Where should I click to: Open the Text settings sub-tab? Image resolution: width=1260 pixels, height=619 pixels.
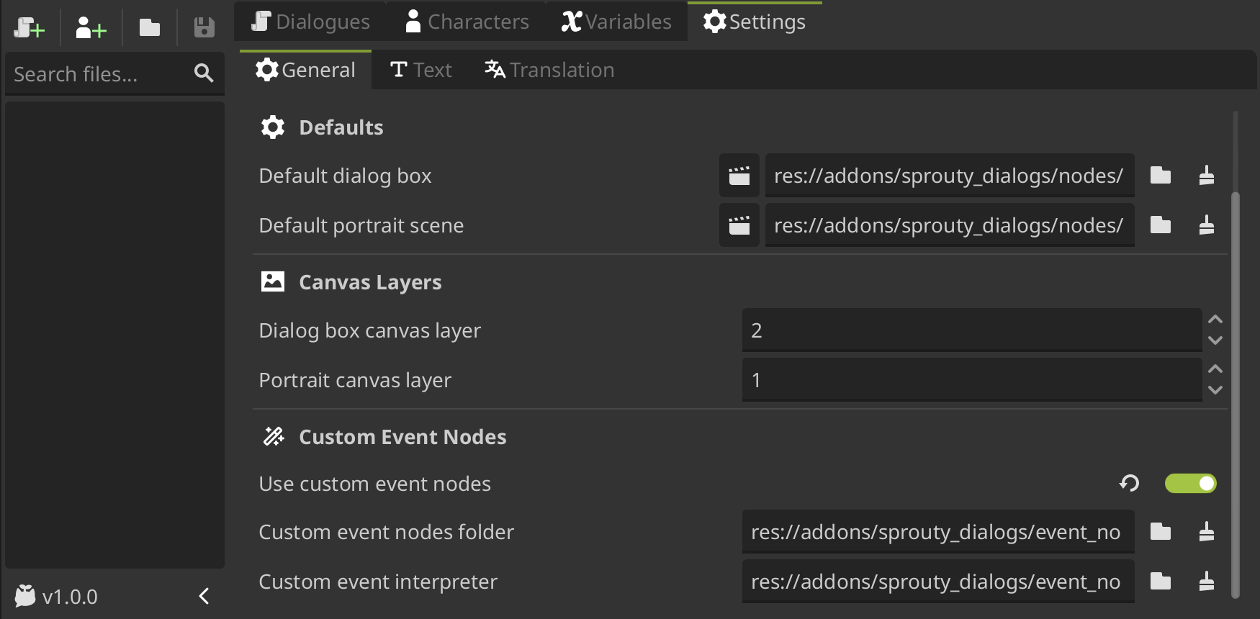tap(421, 70)
